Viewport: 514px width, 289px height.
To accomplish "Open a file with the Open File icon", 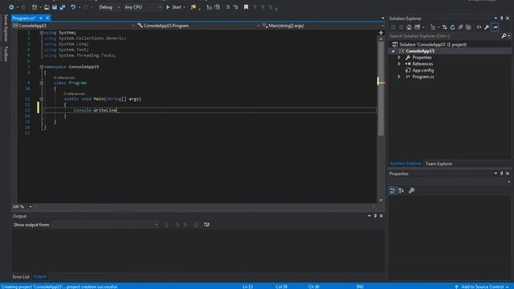I will coord(47,7).
